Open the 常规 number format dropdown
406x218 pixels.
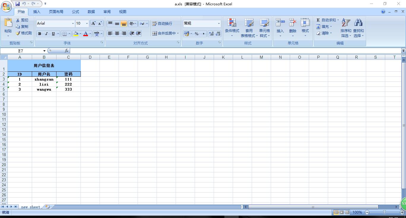coord(218,23)
